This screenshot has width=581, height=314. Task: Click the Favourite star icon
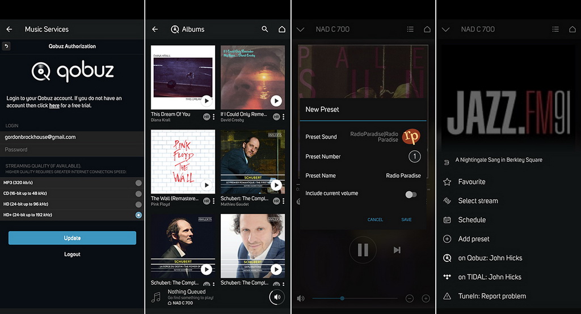coord(447,182)
